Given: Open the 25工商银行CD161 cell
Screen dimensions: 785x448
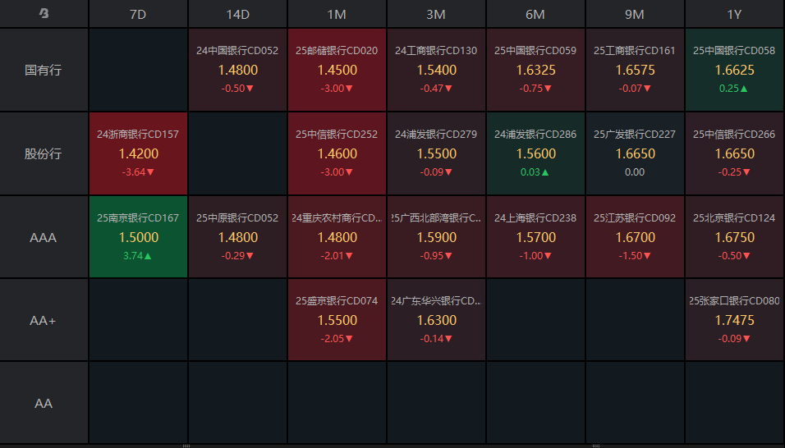Looking at the screenshot, I should click(x=635, y=70).
